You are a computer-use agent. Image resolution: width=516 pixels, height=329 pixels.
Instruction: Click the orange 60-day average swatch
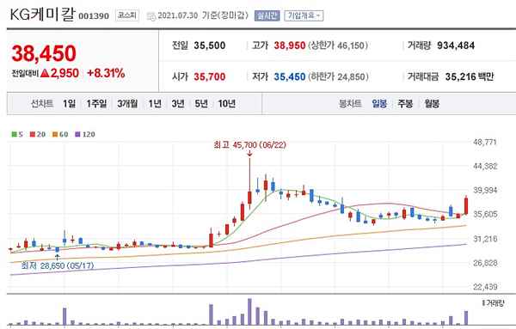click(55, 134)
